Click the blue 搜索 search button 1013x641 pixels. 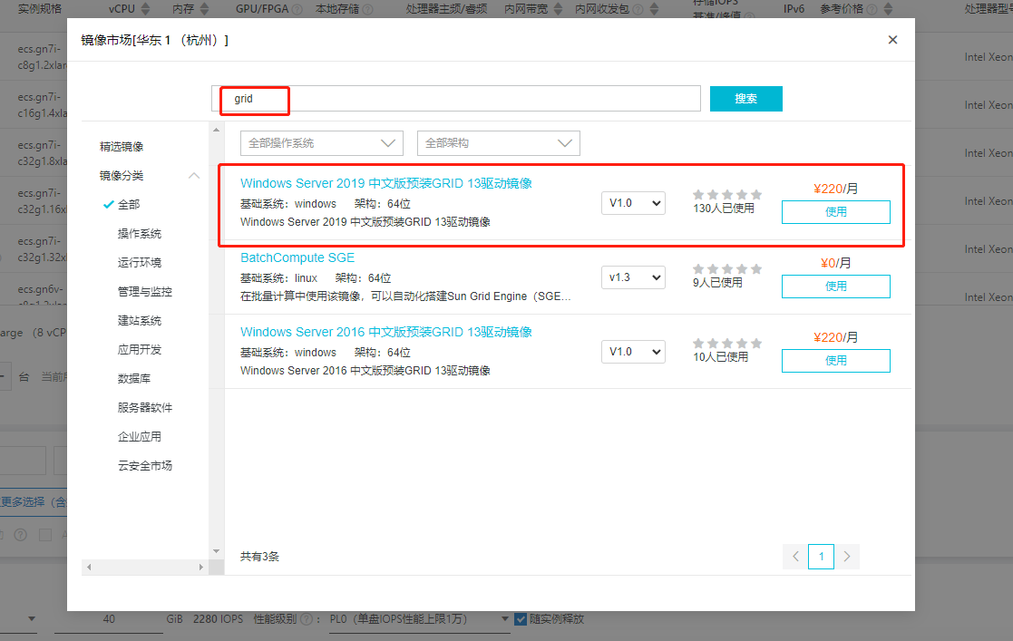(x=745, y=99)
